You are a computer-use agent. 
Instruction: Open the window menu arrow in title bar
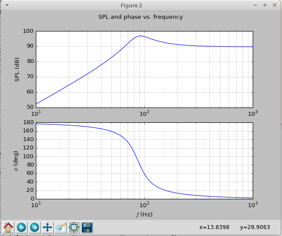(7, 5)
